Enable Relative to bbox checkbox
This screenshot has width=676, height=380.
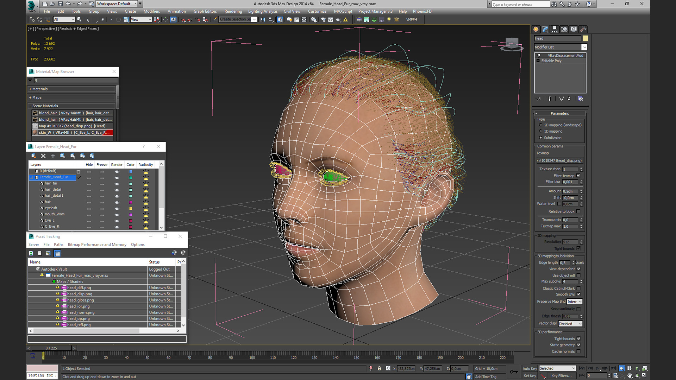click(x=578, y=211)
